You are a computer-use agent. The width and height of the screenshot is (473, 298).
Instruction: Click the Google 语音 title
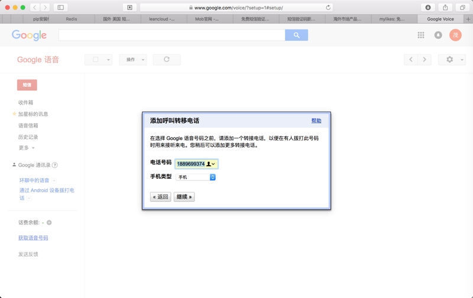(x=38, y=60)
